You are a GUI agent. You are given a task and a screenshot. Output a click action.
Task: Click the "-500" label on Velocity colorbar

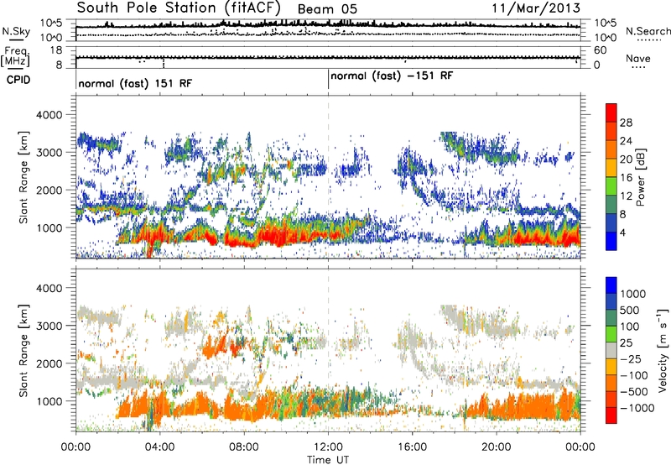tap(633, 391)
